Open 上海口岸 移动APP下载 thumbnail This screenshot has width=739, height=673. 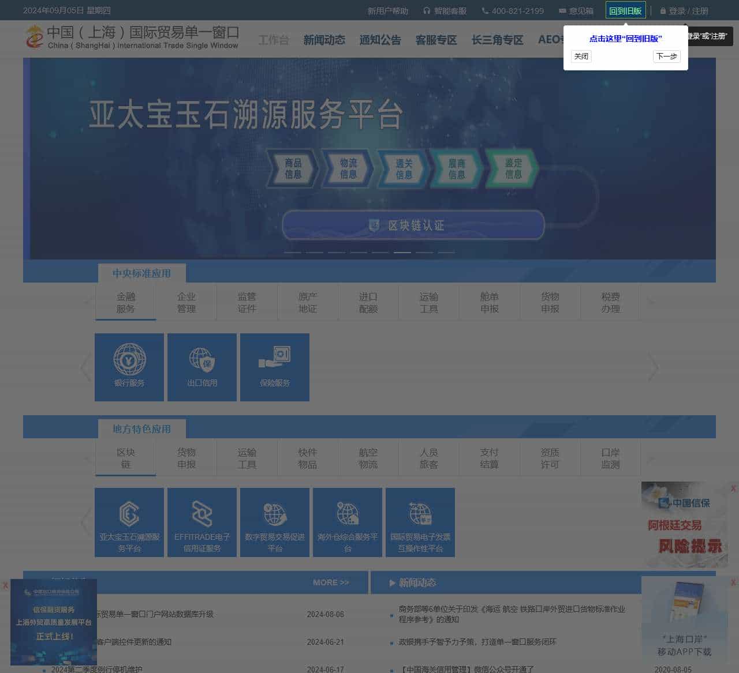tap(685, 619)
